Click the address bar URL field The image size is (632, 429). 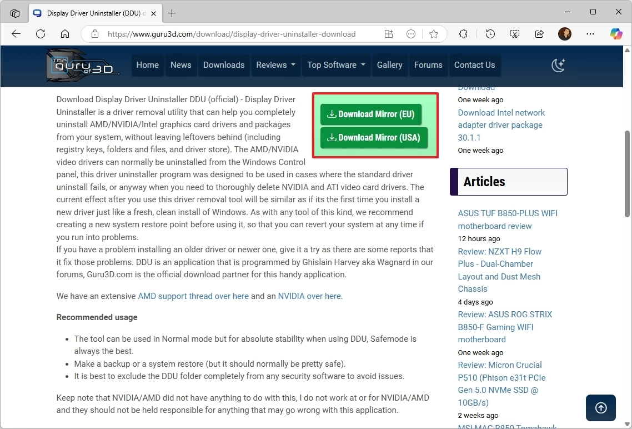[232, 34]
